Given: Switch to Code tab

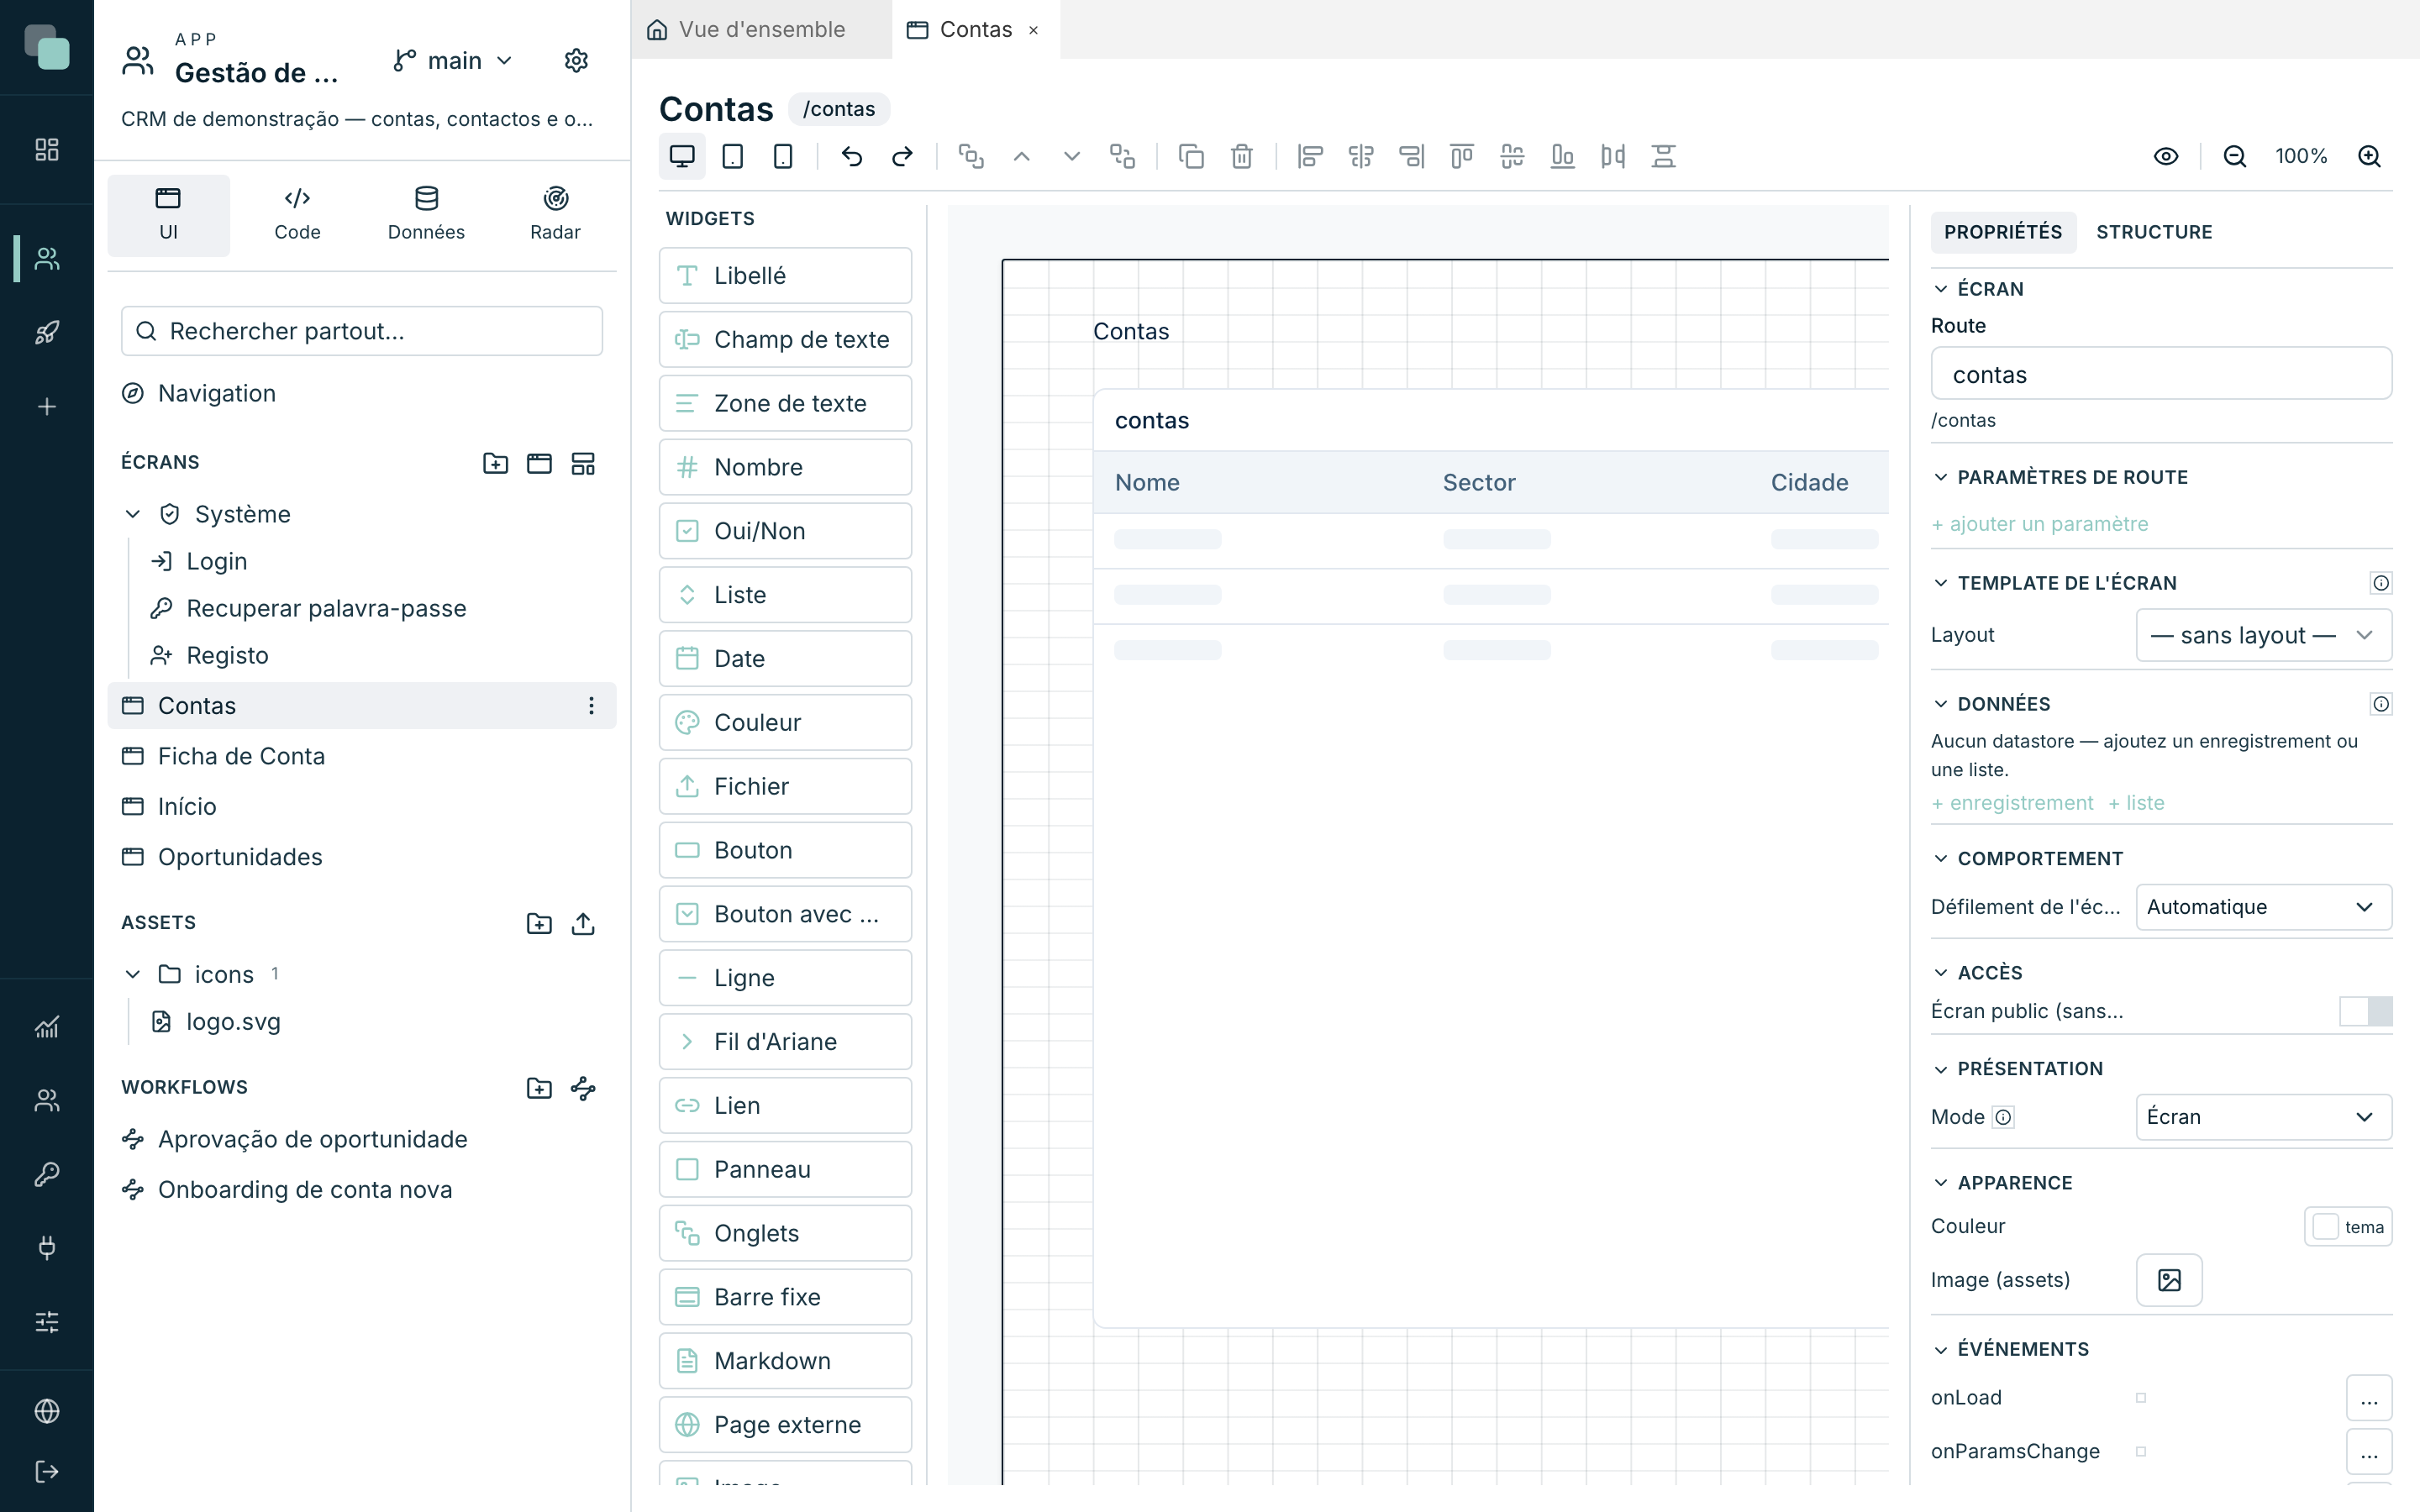Looking at the screenshot, I should 297,215.
